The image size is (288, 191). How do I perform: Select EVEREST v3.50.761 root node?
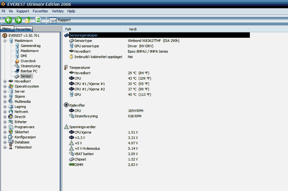pos(24,36)
